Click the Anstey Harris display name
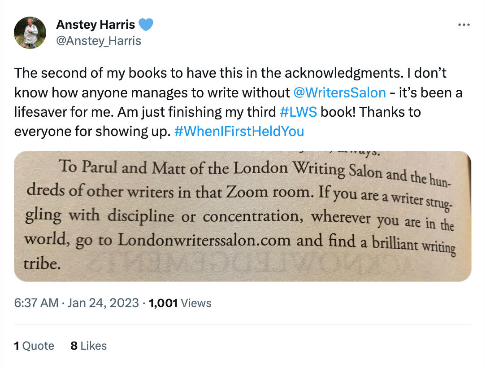486x369 pixels. click(x=95, y=25)
